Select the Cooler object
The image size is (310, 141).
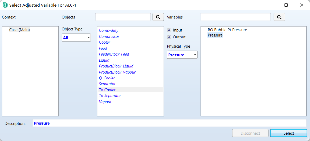point(105,42)
